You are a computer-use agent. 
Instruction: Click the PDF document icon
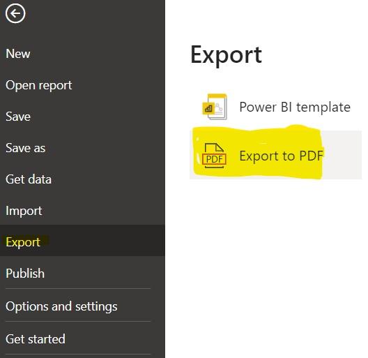[214, 156]
